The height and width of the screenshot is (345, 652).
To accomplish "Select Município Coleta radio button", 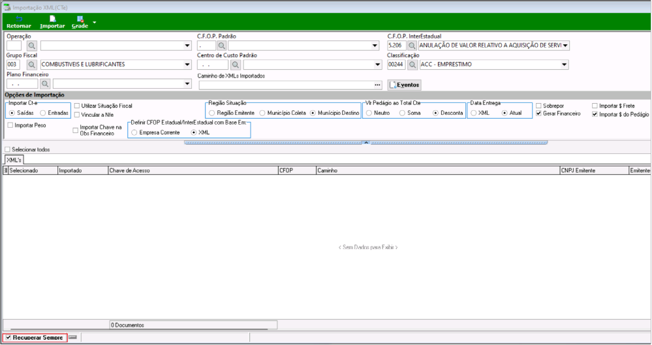I will (x=262, y=113).
